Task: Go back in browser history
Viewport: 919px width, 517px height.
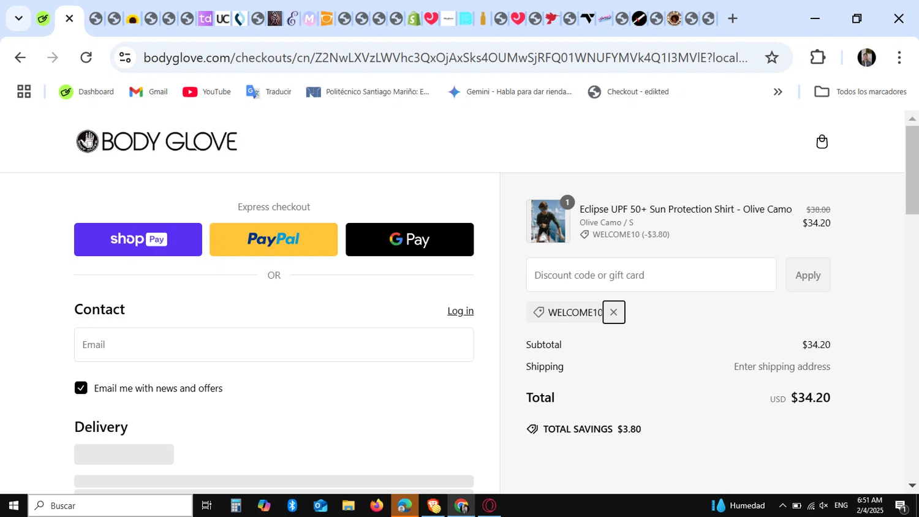Action: pos(20,58)
